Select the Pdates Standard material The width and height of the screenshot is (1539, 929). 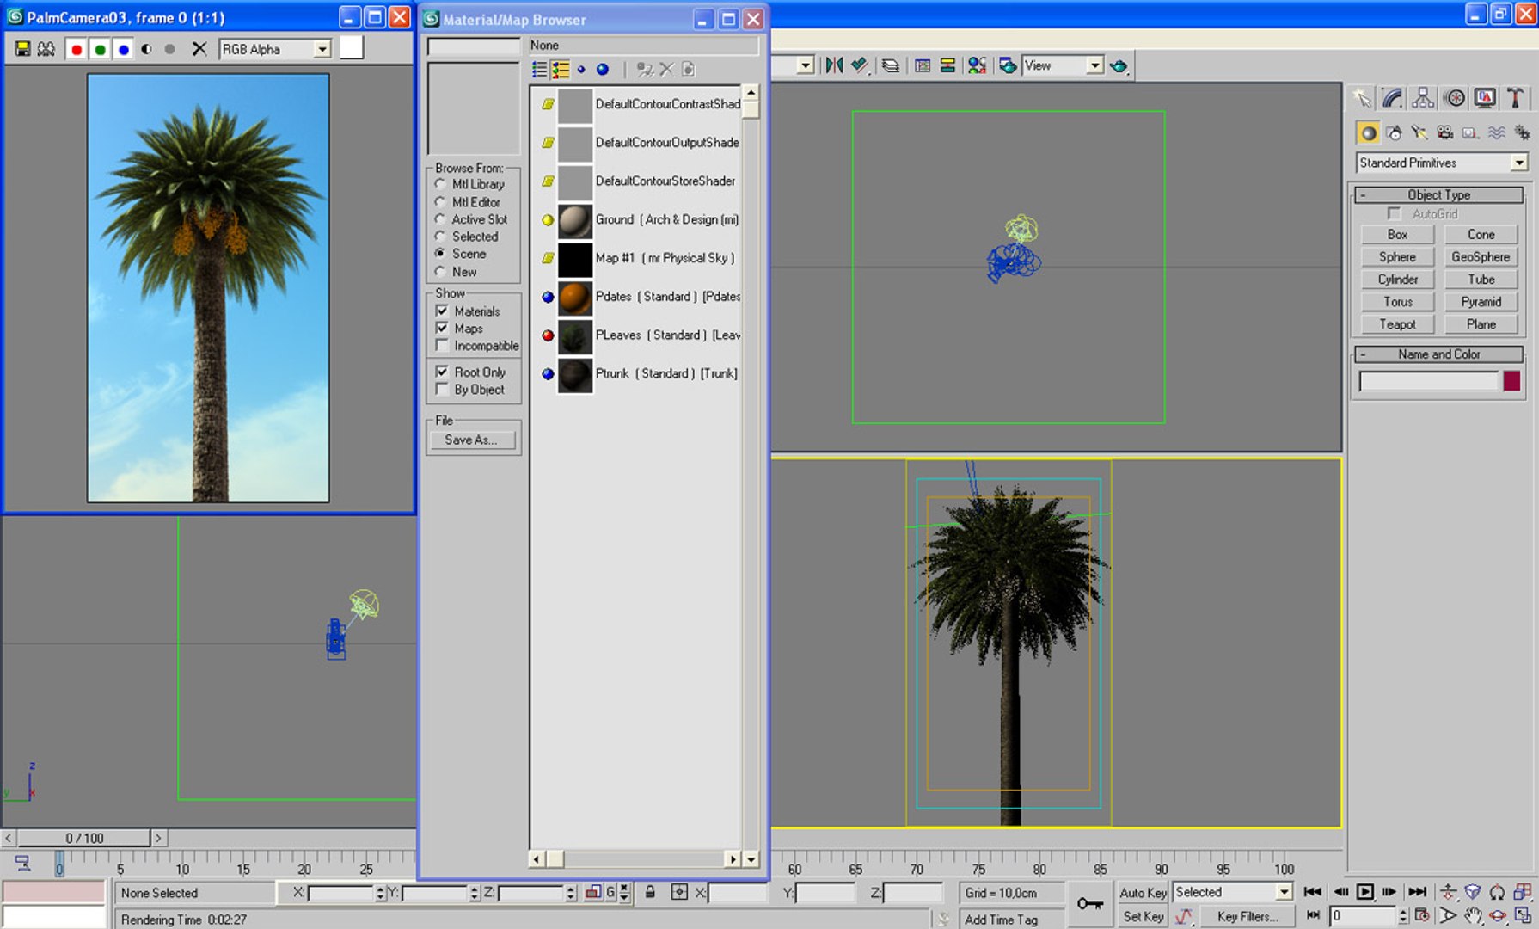point(641,297)
